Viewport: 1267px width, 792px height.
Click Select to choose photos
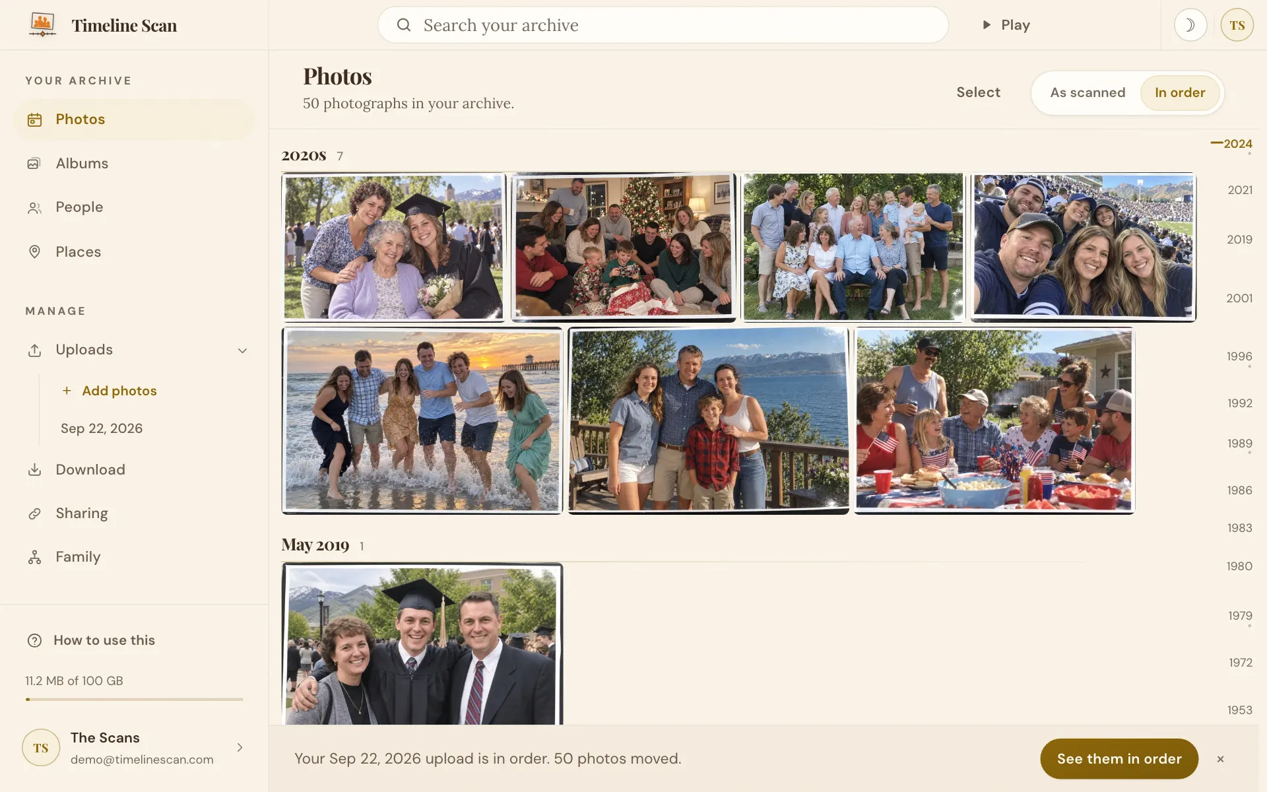978,92
